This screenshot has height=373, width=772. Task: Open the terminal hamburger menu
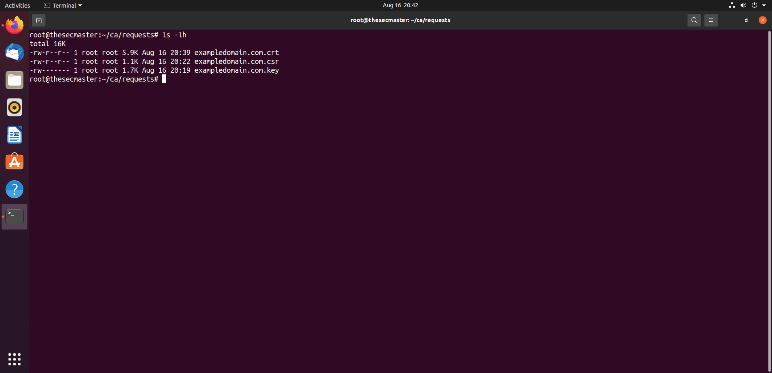click(x=711, y=20)
